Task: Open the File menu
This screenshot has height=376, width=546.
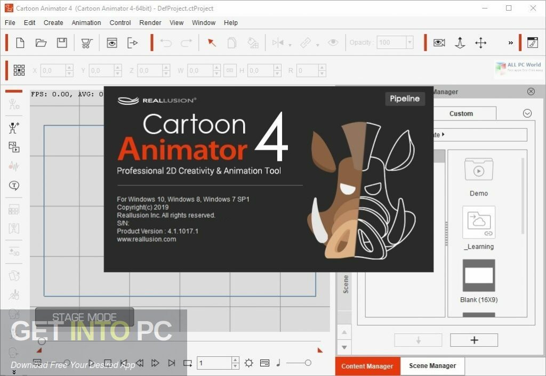Action: pyautogui.click(x=10, y=22)
